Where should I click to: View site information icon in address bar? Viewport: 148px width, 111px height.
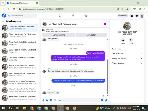[20, 9]
